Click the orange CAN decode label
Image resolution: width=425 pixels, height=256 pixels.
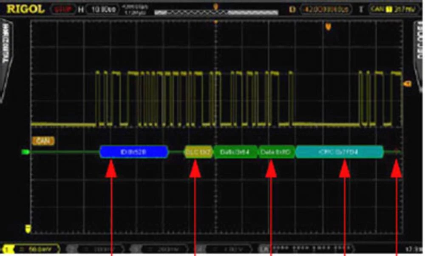[43, 140]
